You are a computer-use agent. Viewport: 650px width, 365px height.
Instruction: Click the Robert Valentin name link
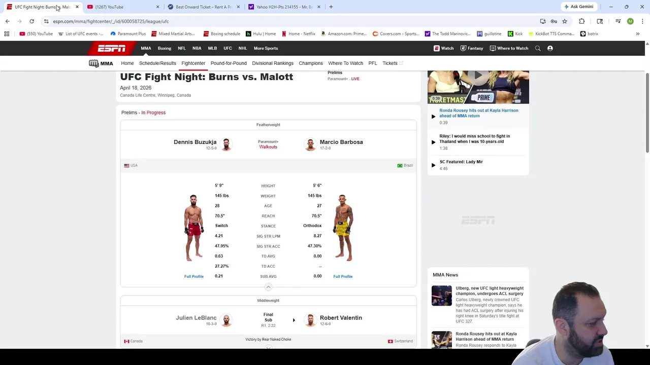click(x=341, y=318)
